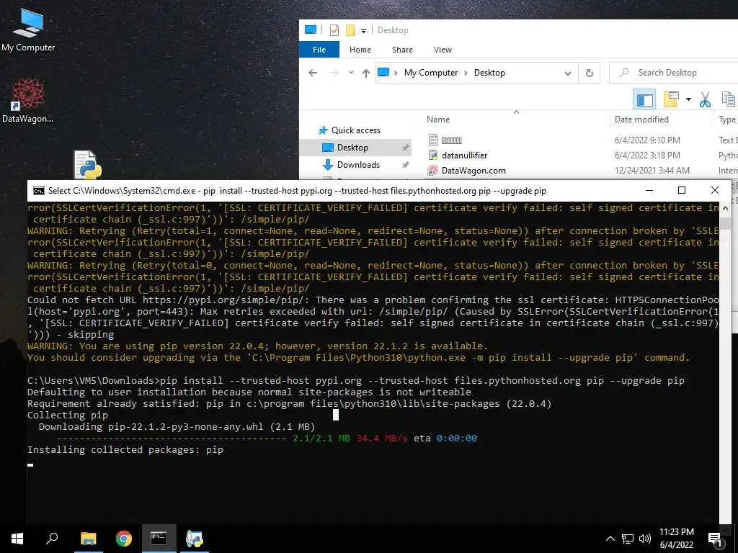738x553 pixels.
Task: Go back in Explorer navigation
Action: 313,73
